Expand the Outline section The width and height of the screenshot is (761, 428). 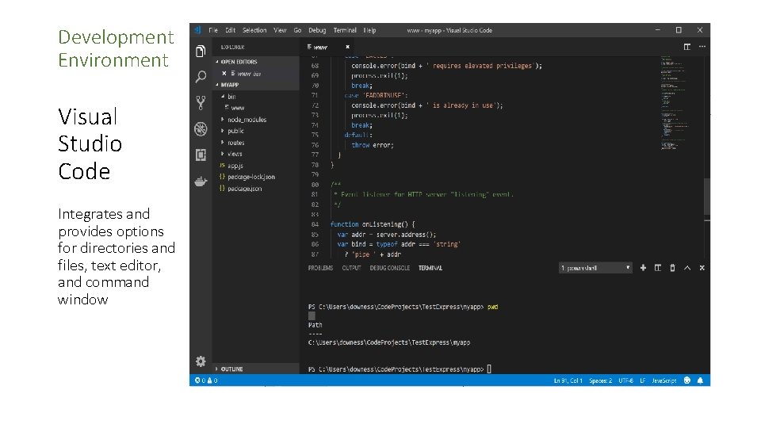256,369
